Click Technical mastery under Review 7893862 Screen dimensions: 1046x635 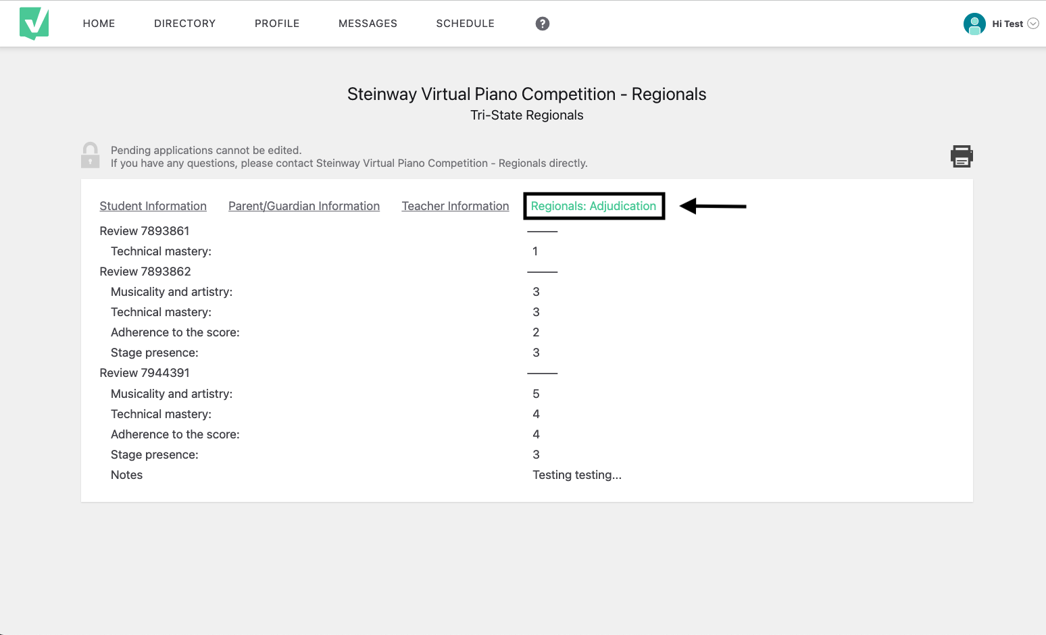tap(161, 312)
